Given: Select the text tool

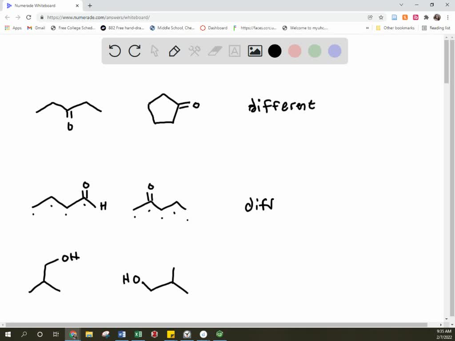Looking at the screenshot, I should 235,51.
